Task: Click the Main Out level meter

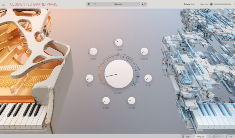Action: 223,4
